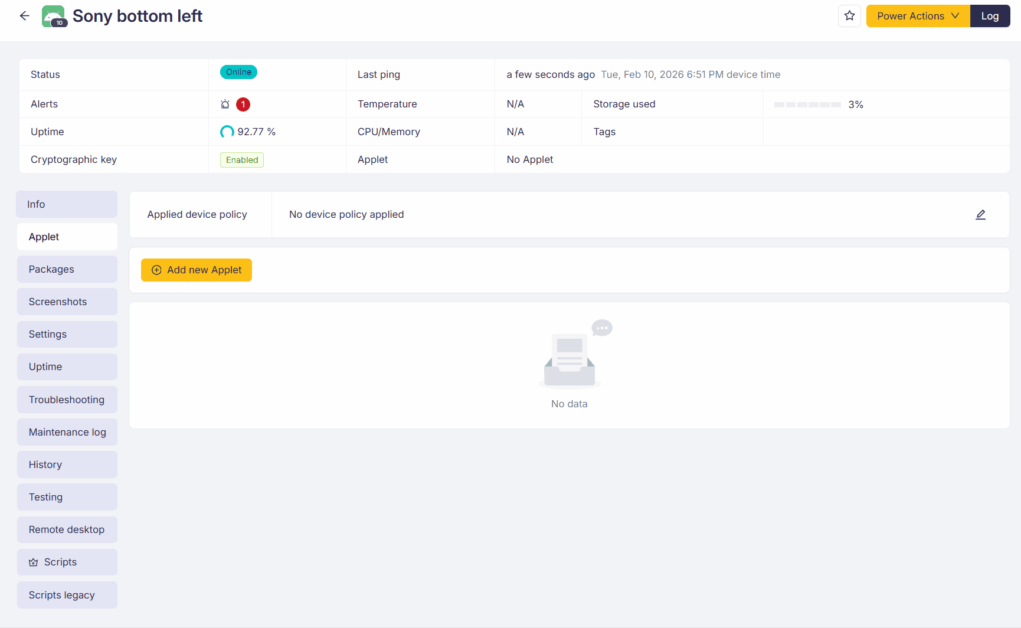Click the Android device icon
The height and width of the screenshot is (628, 1021).
(x=54, y=17)
